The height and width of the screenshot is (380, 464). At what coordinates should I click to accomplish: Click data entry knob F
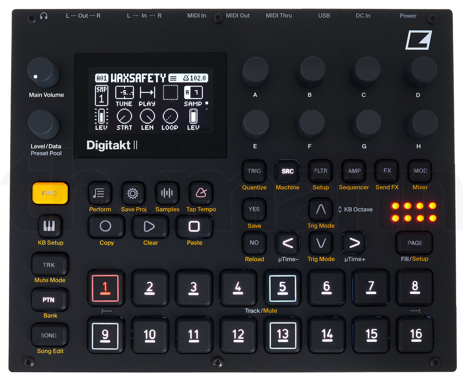(x=311, y=124)
